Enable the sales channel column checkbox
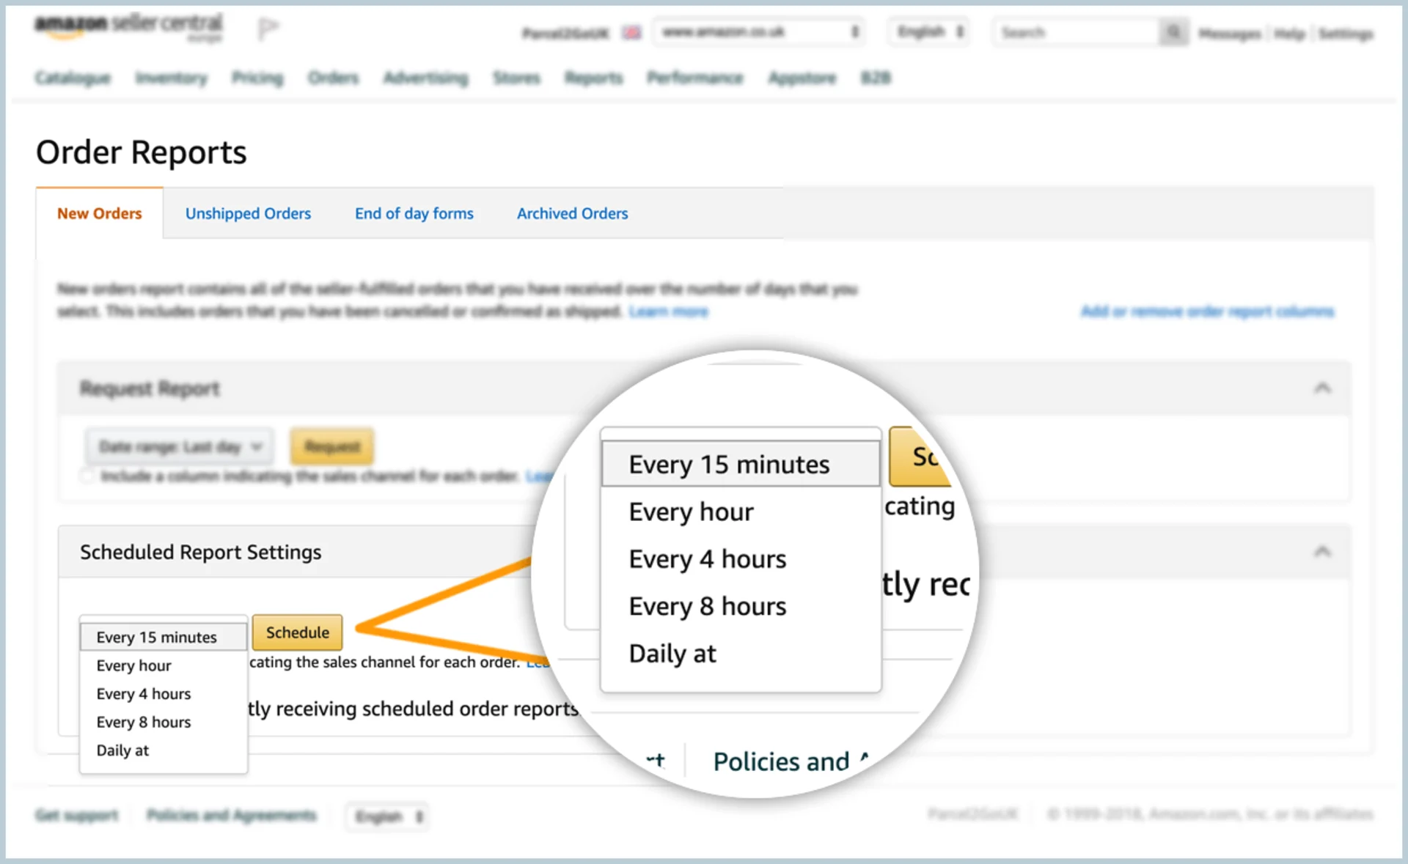The height and width of the screenshot is (864, 1408). pos(87,476)
